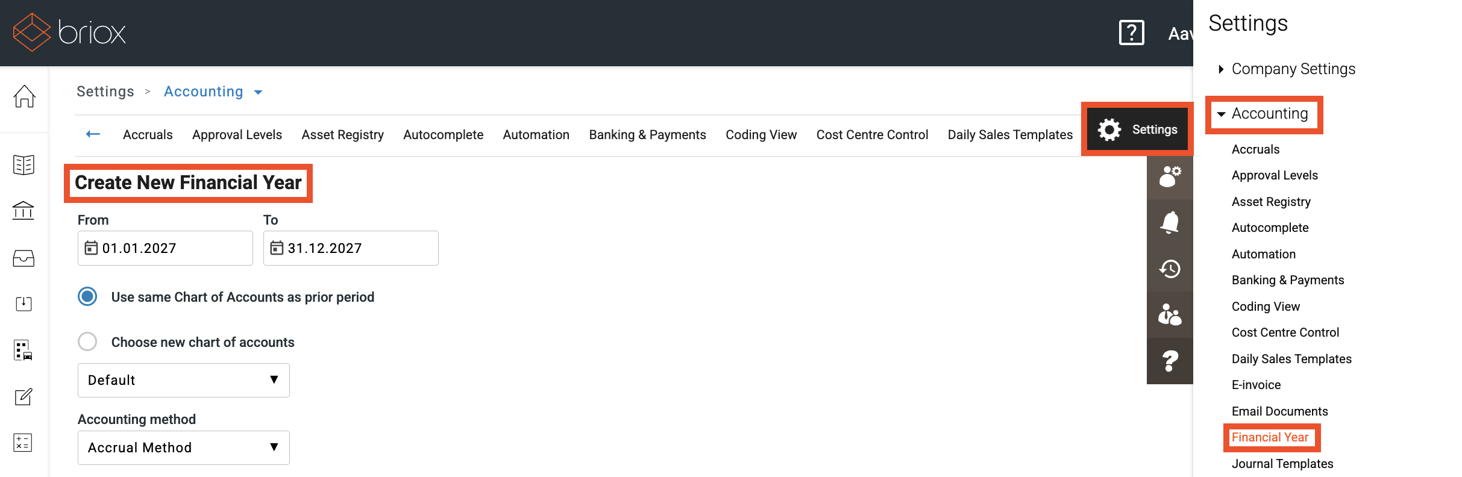The height and width of the screenshot is (477, 1462).
Task: Select Choose new chart of accounts option
Action: coord(88,342)
